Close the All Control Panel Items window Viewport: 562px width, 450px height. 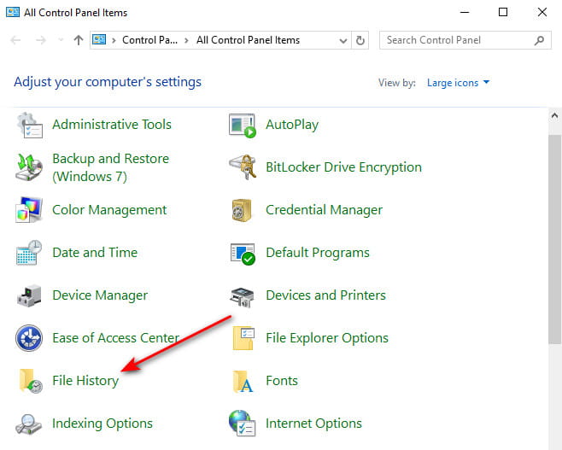(542, 12)
